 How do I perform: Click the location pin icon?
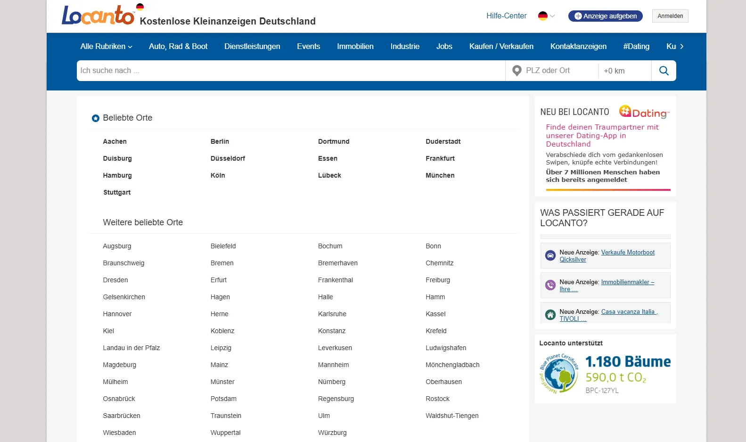click(517, 71)
